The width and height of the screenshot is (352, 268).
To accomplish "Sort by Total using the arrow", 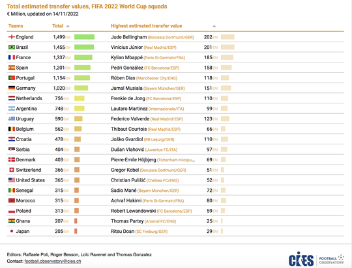I will pos(68,26).
